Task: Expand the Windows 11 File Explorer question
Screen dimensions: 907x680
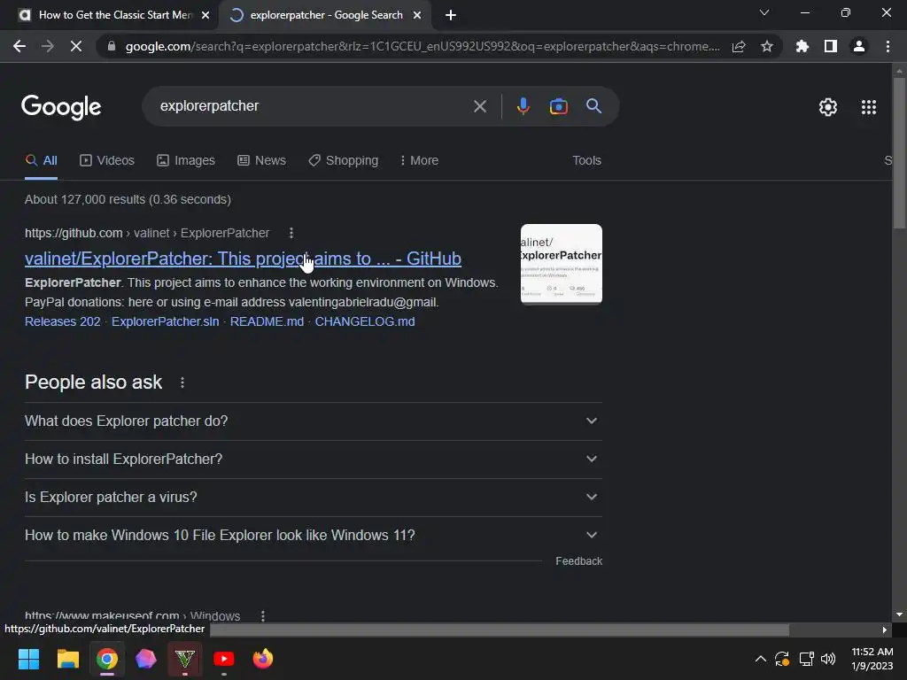Action: 314,536
